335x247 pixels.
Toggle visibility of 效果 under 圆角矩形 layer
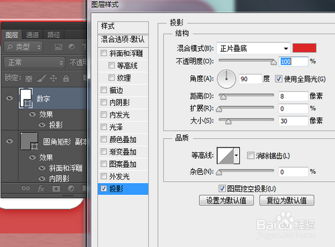tap(32, 157)
